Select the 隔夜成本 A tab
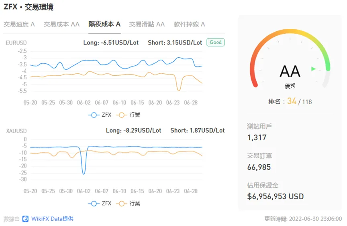The width and height of the screenshot is (347, 226). coord(104,24)
